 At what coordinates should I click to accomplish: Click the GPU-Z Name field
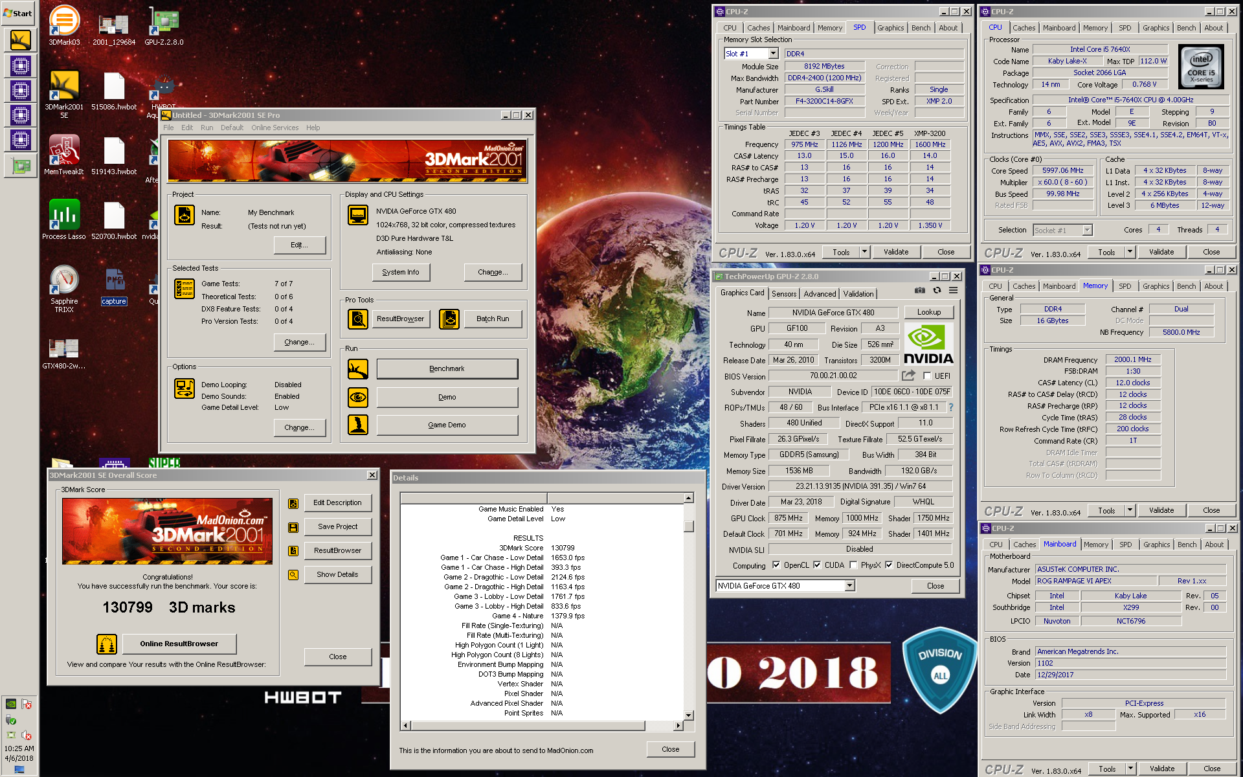833,313
